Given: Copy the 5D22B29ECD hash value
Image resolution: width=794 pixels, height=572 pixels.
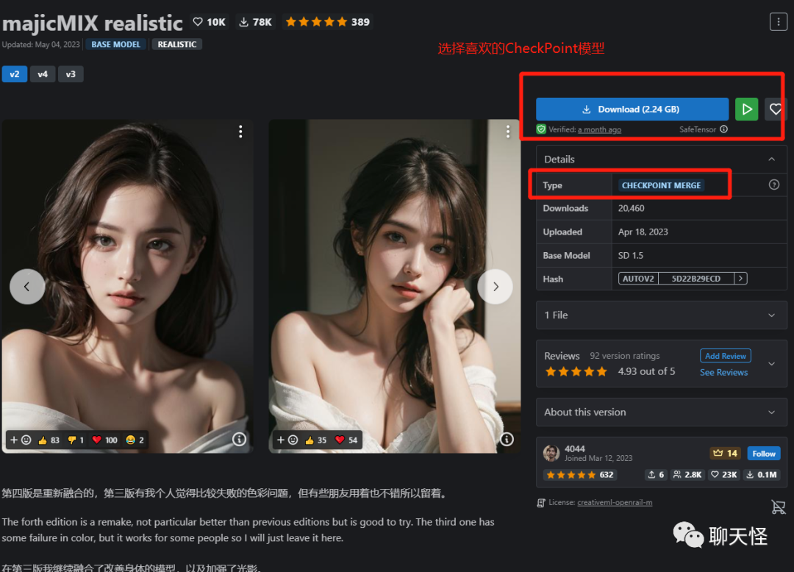Looking at the screenshot, I should click(695, 279).
